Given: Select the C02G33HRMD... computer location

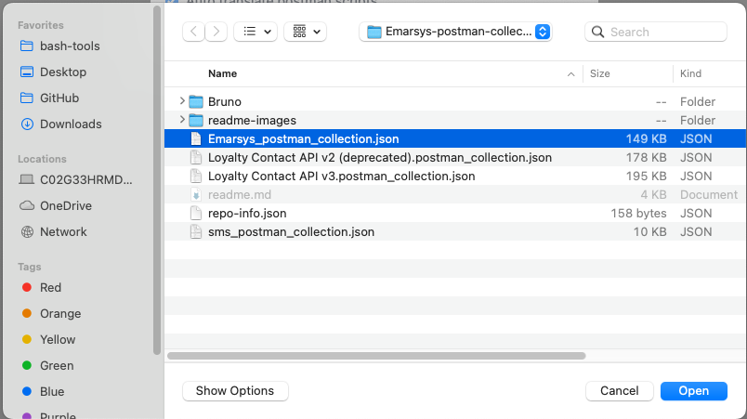Looking at the screenshot, I should coord(85,180).
